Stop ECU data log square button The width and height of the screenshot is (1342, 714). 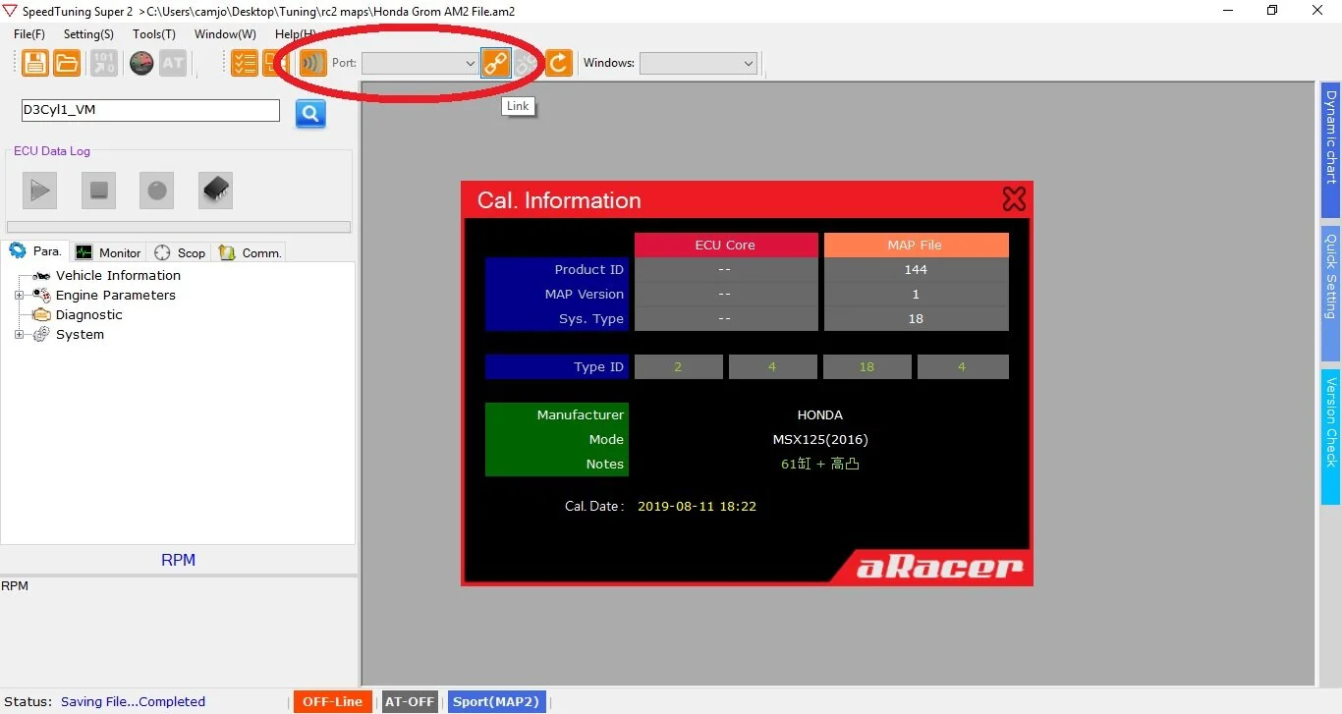pos(98,190)
